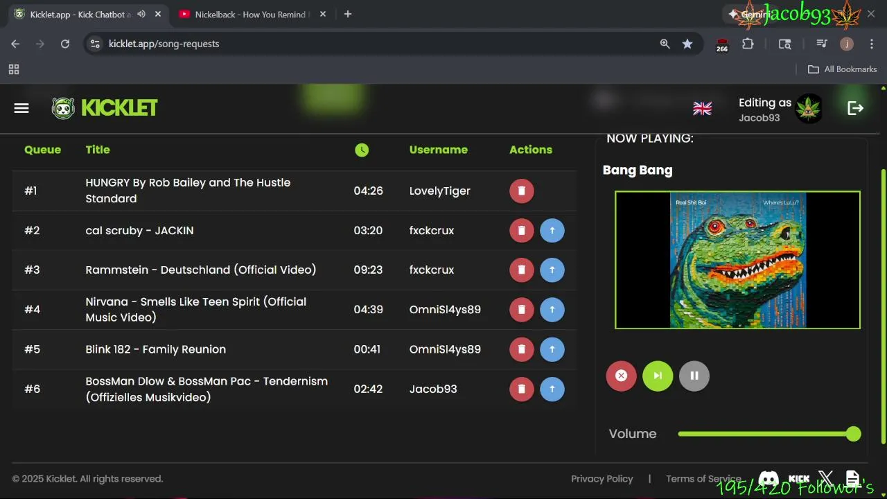Move BossMan Dlow Tendernism up
This screenshot has height=499, width=887.
[x=552, y=389]
